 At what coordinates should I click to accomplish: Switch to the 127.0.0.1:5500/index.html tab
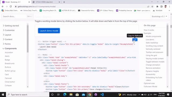[44, 2]
